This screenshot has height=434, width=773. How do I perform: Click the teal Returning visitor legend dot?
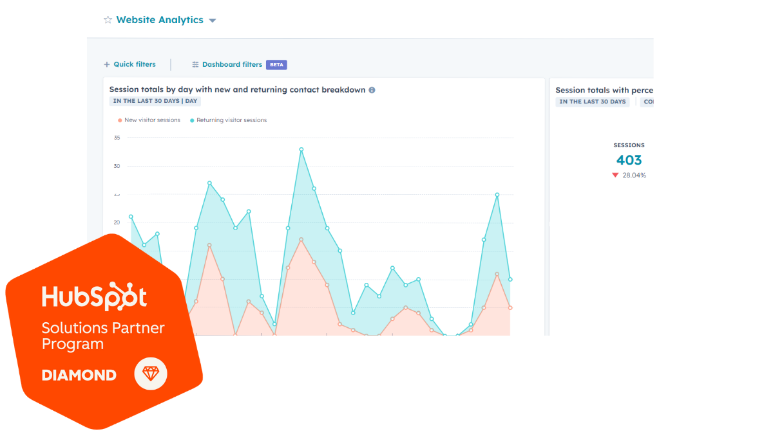point(192,120)
